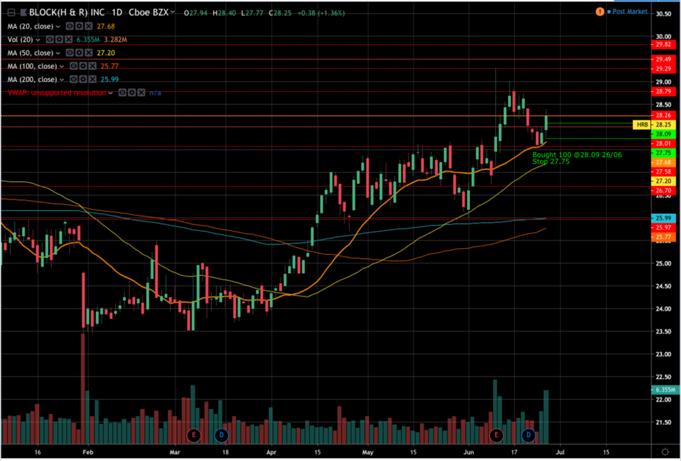Click the Post Market status link
Screen dimensions: 681x461
click(629, 12)
